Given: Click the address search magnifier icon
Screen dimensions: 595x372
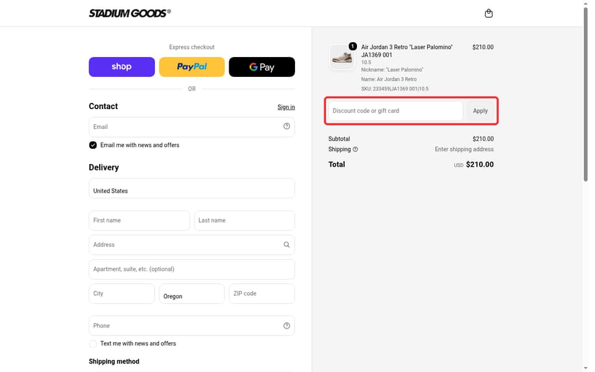Looking at the screenshot, I should (x=286, y=245).
